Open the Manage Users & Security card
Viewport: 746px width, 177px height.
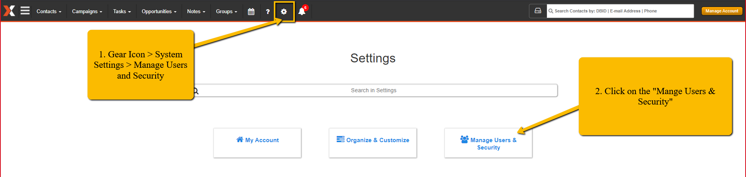[489, 143]
